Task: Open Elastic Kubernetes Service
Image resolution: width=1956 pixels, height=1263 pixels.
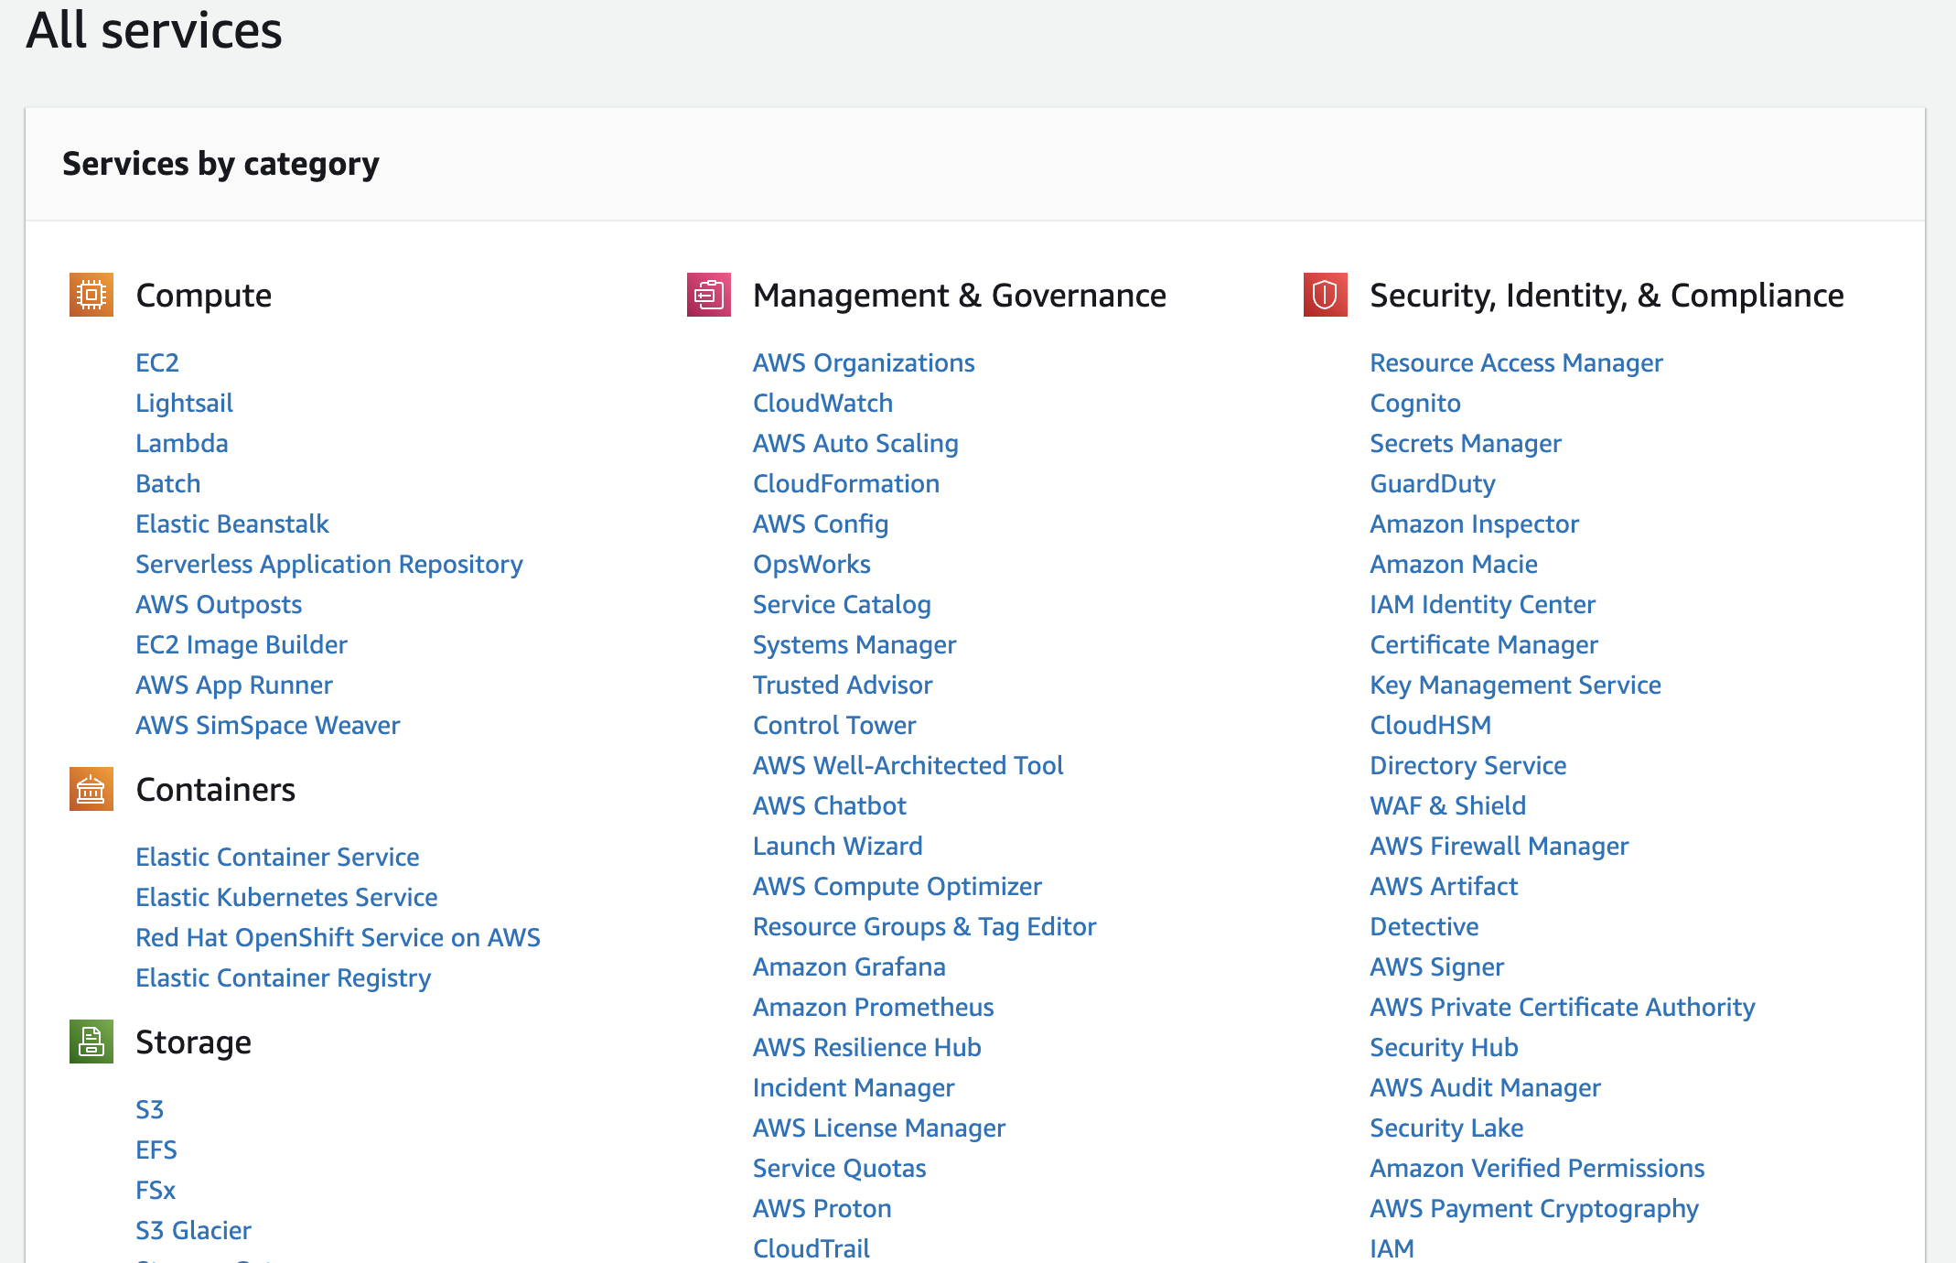Action: point(286,897)
